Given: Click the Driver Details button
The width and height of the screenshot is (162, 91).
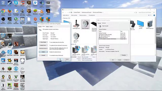Looking at the screenshot, I should 43,42.
